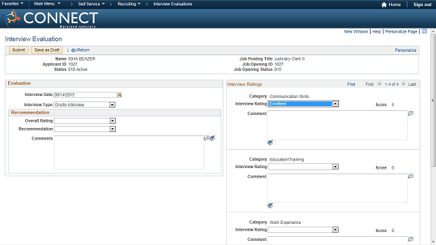The width and height of the screenshot is (436, 245).
Task: Click spell check icon under Education/Training comment
Action: tap(270, 206)
